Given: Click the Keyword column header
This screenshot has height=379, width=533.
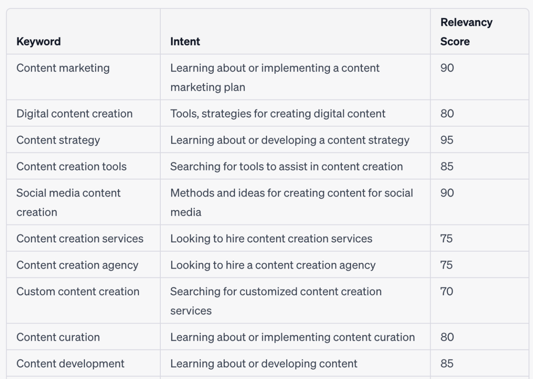Looking at the screenshot, I should (39, 42).
